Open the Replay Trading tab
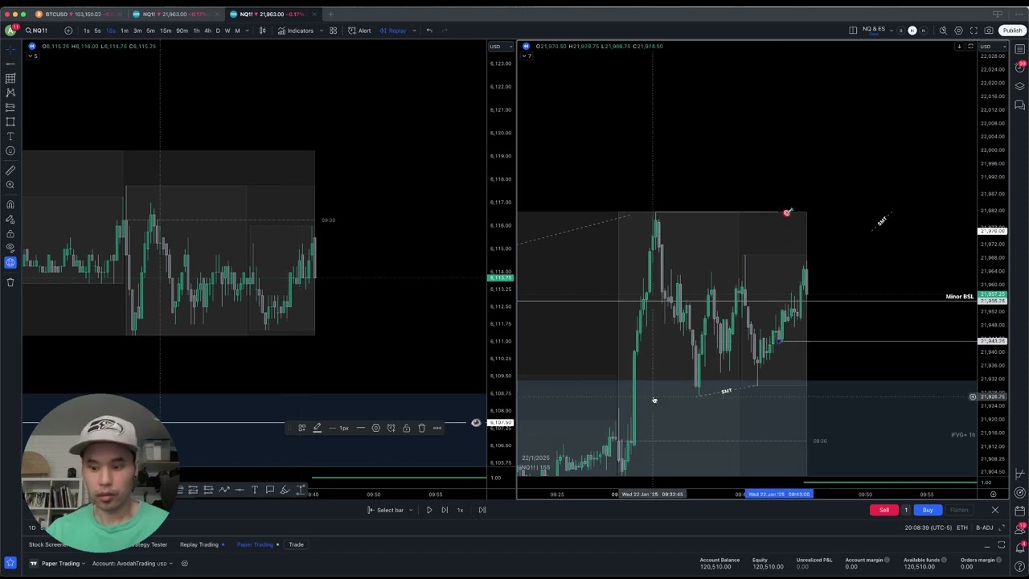This screenshot has height=579, width=1029. tap(201, 544)
